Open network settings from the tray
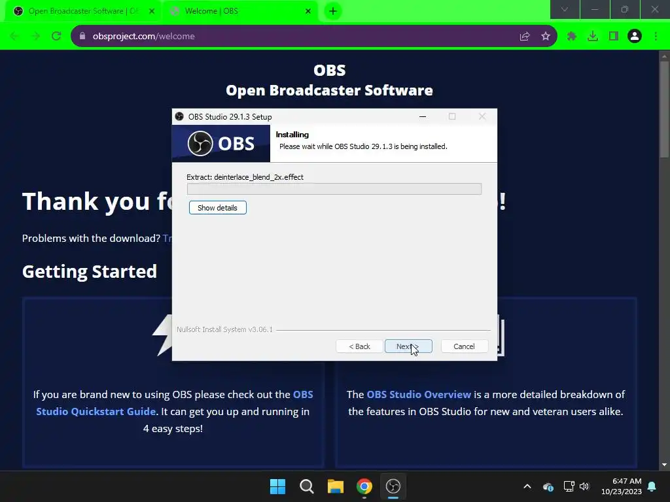The image size is (670, 502). click(569, 486)
